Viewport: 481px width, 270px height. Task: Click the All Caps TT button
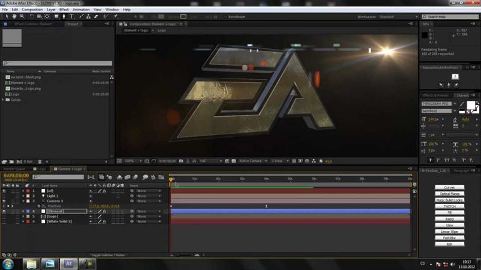point(446,160)
